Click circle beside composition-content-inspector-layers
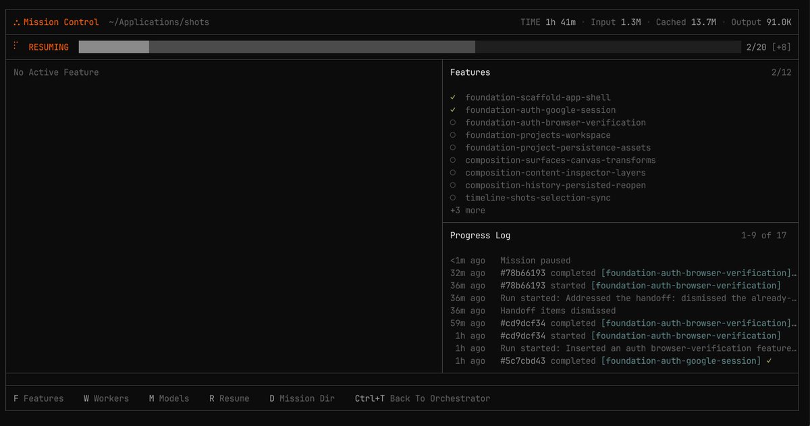This screenshot has height=426, width=810. [x=453, y=173]
